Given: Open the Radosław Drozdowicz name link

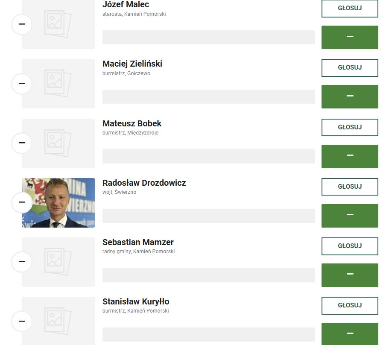Looking at the screenshot, I should click(144, 183).
